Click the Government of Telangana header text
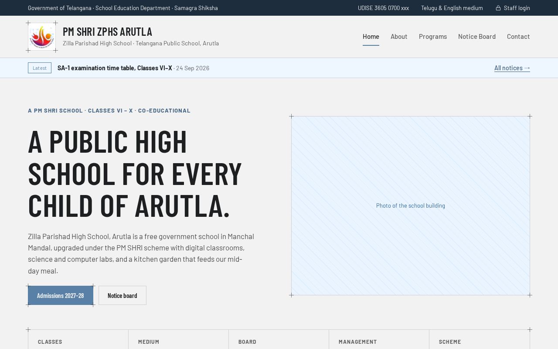The image size is (558, 349). (x=123, y=8)
